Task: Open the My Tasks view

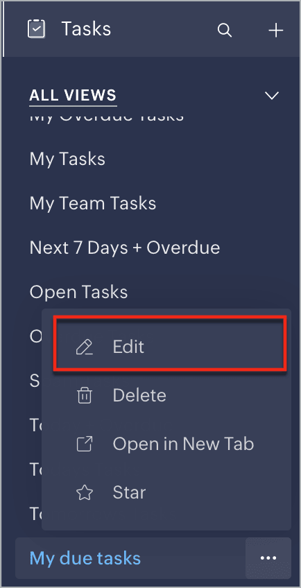Action: [x=67, y=159]
